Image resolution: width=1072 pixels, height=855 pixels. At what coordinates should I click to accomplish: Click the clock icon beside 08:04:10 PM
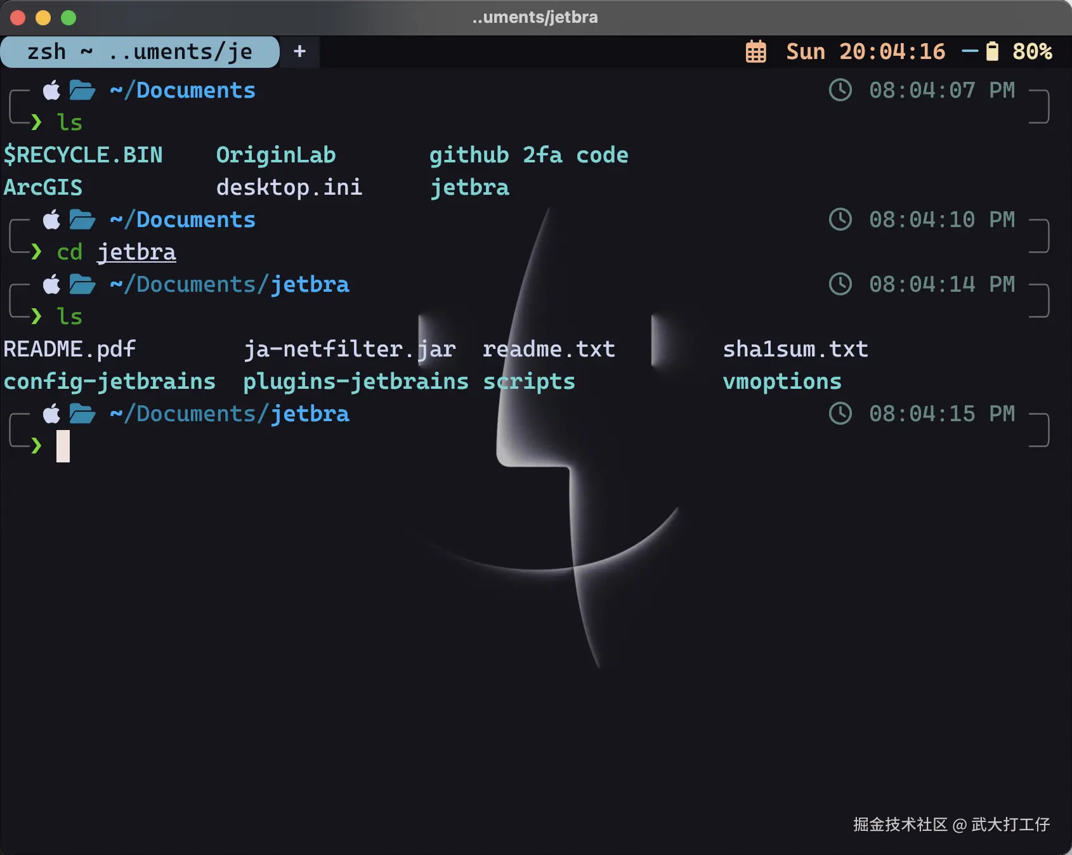[x=840, y=219]
